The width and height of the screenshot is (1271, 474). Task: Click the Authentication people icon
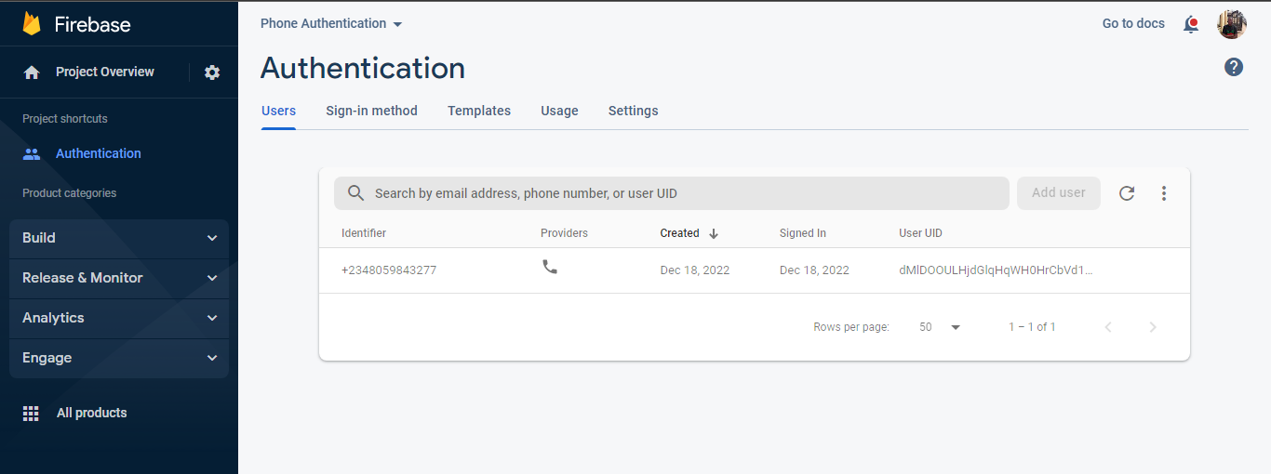point(32,154)
